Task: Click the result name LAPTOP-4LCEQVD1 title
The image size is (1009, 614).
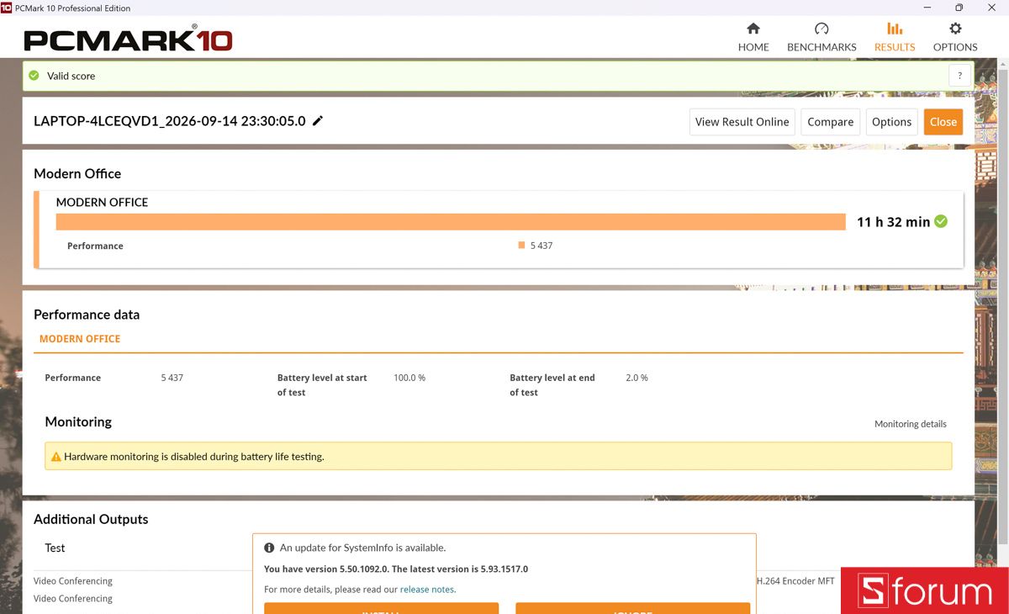Action: click(170, 121)
